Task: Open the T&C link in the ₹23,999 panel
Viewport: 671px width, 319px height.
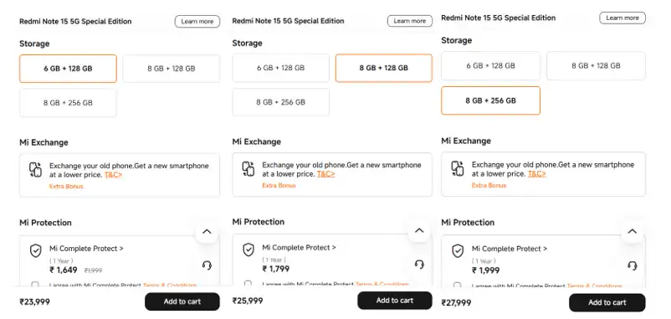Action: 114,175
